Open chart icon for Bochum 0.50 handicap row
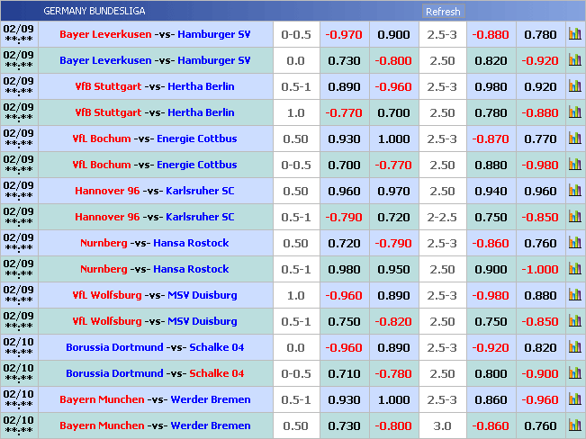The height and width of the screenshot is (439, 586). click(574, 139)
